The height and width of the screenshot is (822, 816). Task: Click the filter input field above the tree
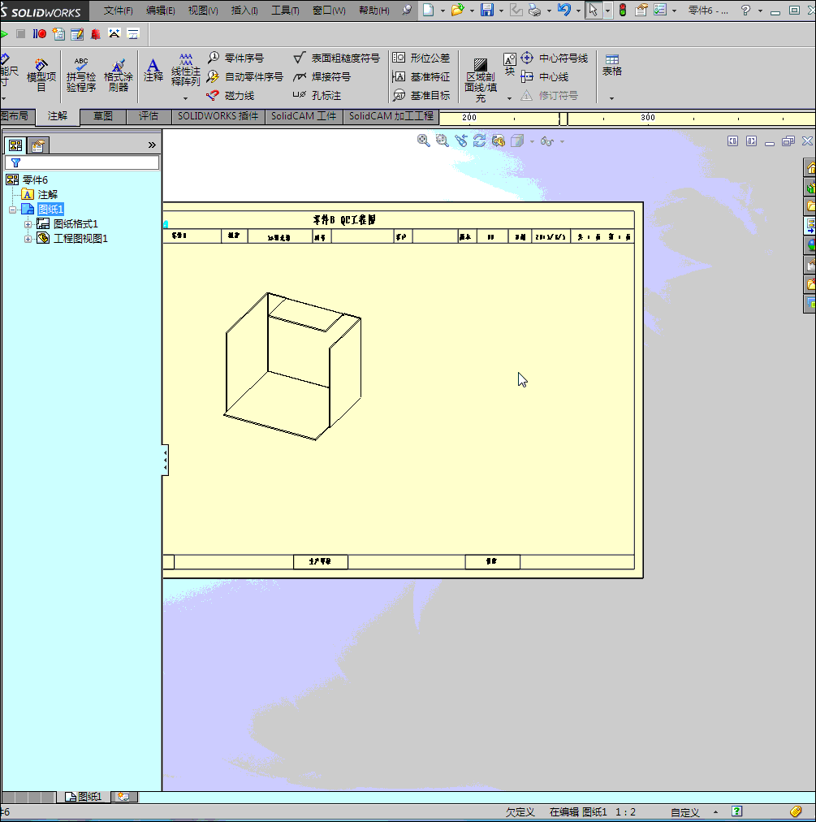[x=81, y=162]
